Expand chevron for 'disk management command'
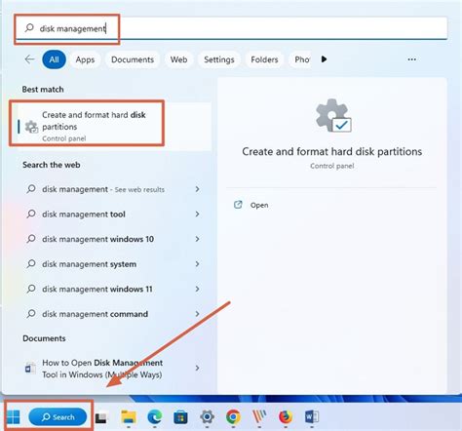The image size is (462, 431). pyautogui.click(x=197, y=314)
